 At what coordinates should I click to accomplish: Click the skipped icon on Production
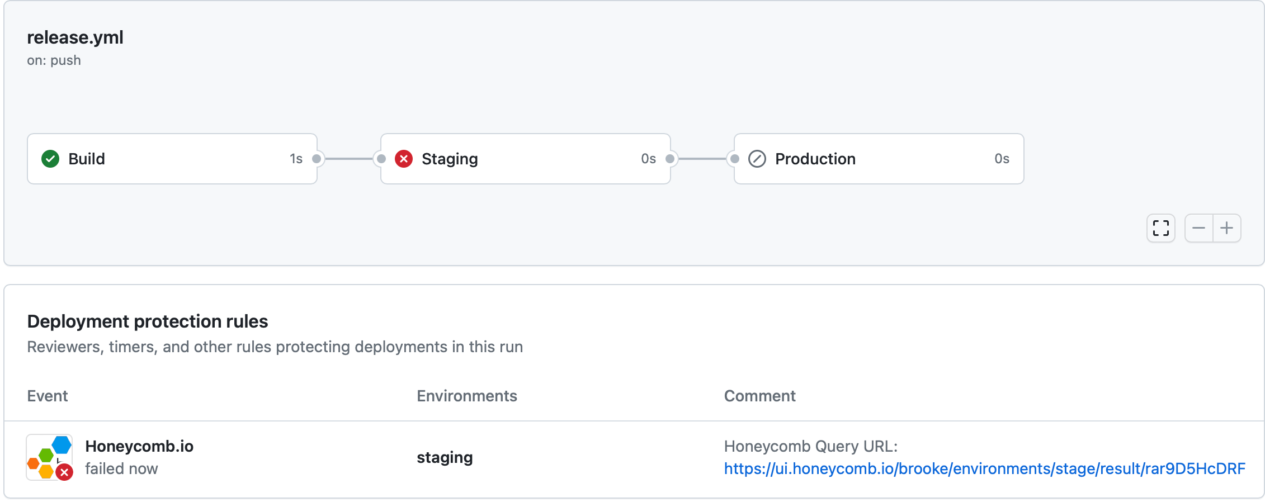(757, 159)
